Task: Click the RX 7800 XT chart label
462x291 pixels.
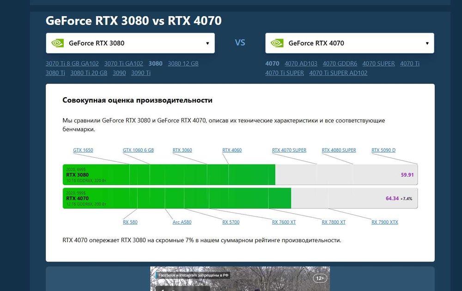Action: tap(334, 222)
